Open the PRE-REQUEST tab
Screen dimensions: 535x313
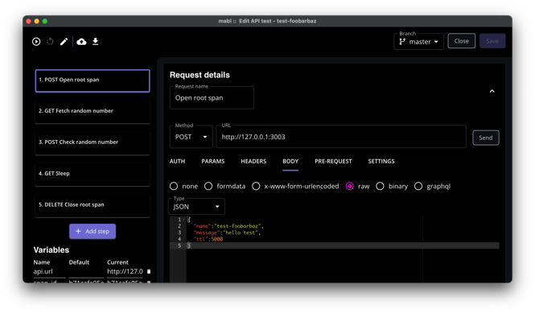333,161
